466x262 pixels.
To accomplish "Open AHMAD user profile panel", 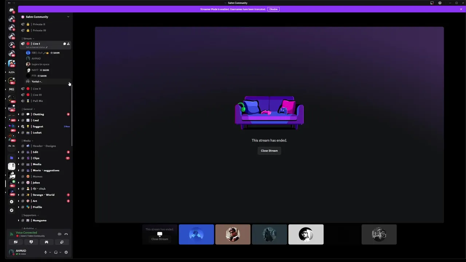I will pos(24,252).
